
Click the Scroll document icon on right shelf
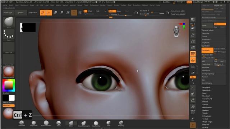[x=193, y=29]
